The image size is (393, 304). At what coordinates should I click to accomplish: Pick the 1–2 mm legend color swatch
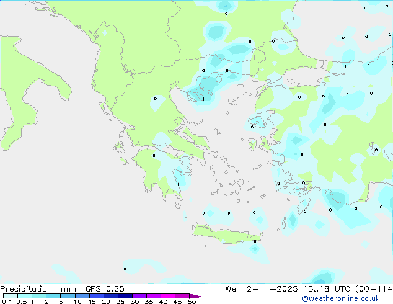tap(39, 296)
